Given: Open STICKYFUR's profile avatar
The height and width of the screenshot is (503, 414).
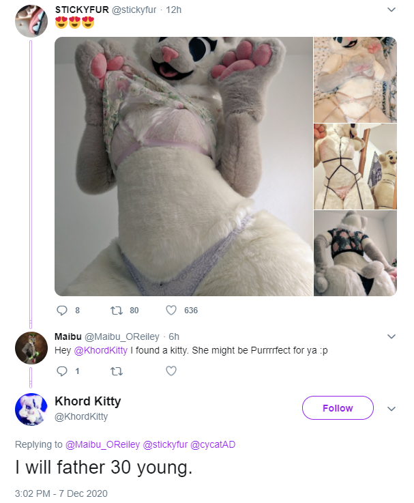Looking at the screenshot, I should click(31, 21).
